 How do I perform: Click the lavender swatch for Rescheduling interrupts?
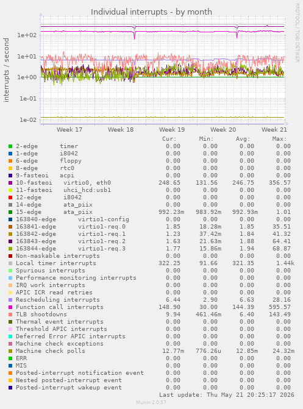click(x=10, y=300)
